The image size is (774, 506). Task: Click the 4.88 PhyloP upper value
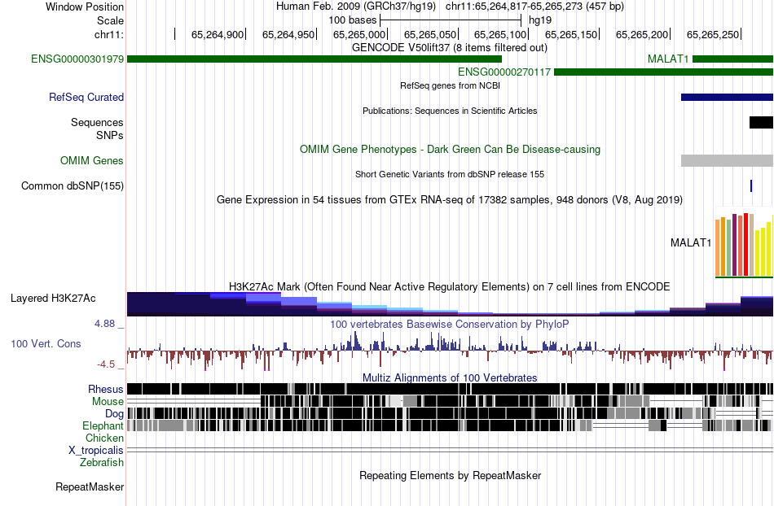[104, 324]
